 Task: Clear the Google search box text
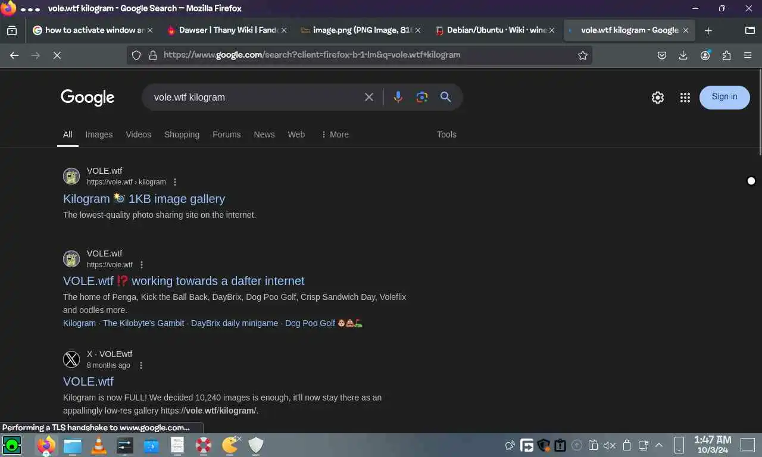coord(369,97)
